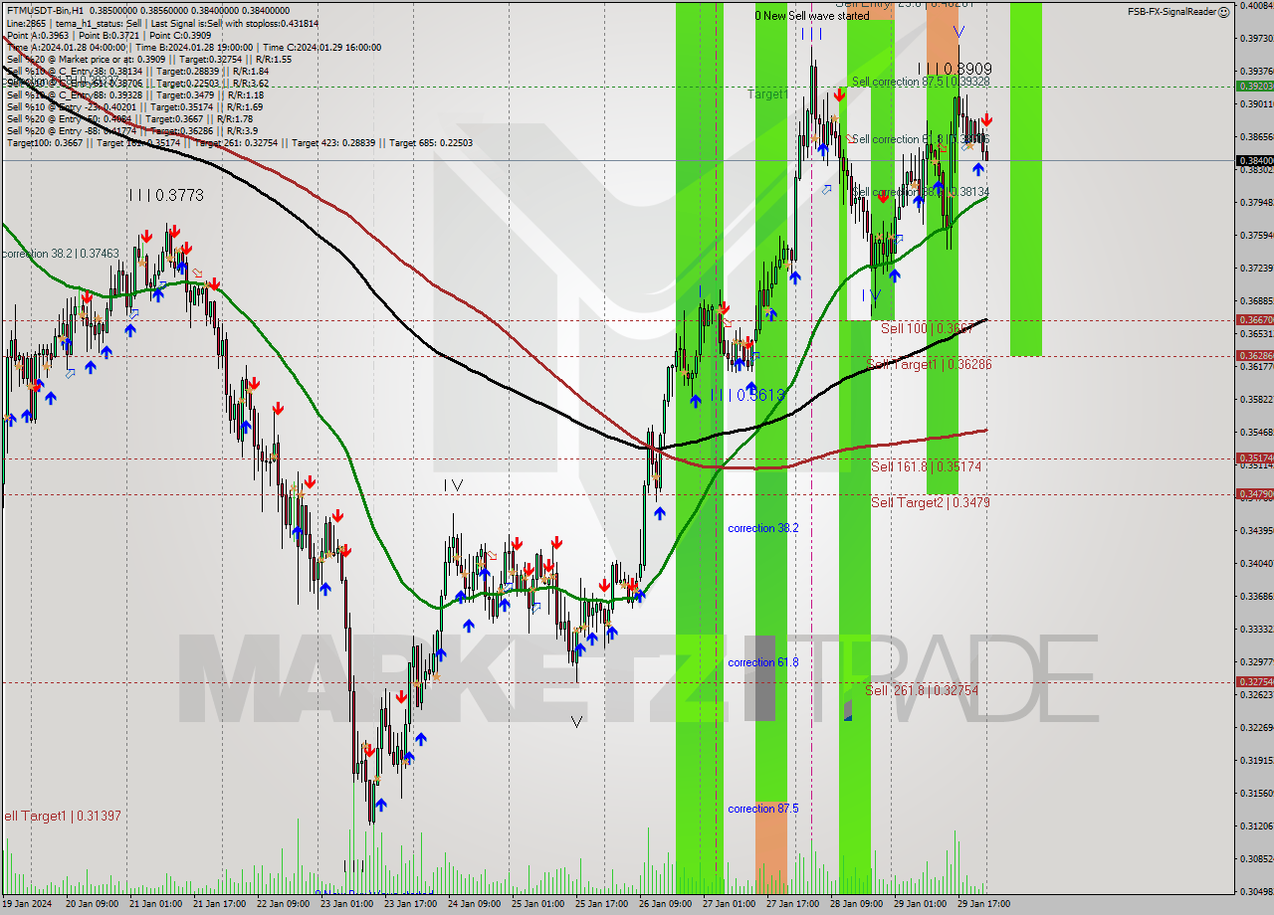Click the red 0.34790 price tag
1274x915 pixels.
click(x=1254, y=493)
